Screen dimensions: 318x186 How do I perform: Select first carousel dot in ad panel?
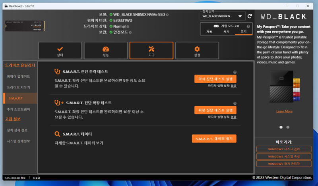(x=281, y=127)
